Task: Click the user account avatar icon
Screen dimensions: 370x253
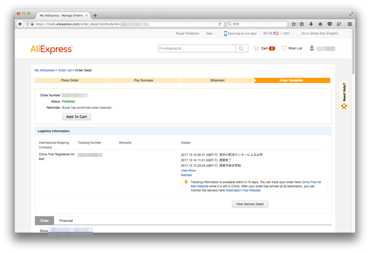Action: pyautogui.click(x=312, y=48)
